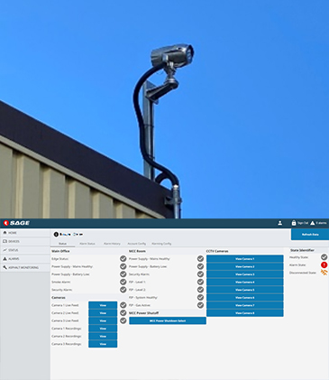Click MCC Power Shutdown Select button

[168, 320]
